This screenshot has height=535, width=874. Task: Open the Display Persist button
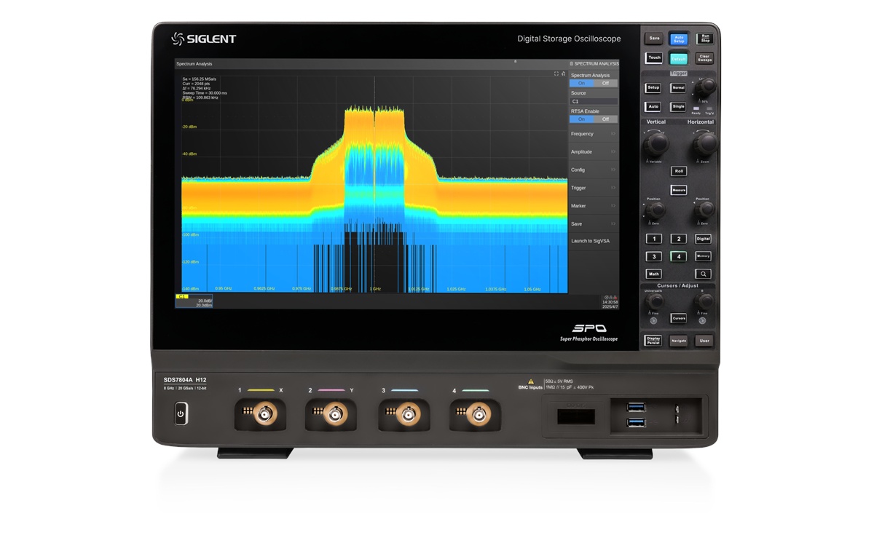coord(653,341)
